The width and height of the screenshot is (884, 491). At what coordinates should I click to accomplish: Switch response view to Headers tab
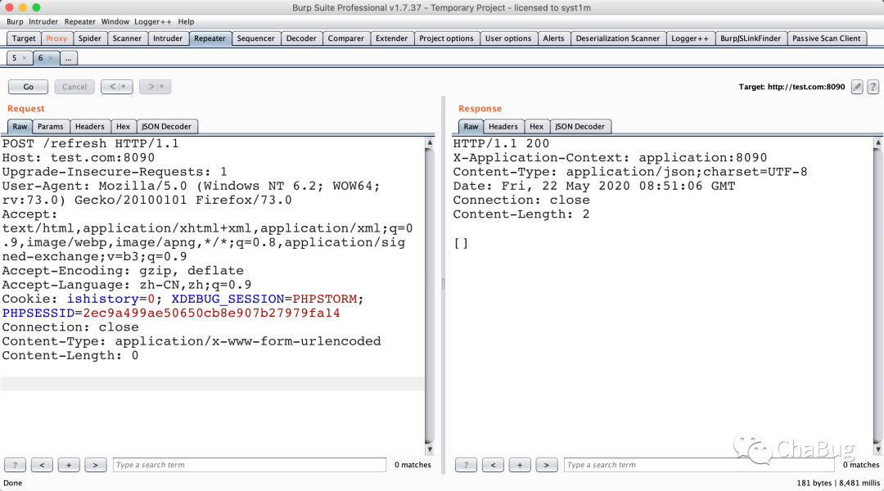pos(503,127)
